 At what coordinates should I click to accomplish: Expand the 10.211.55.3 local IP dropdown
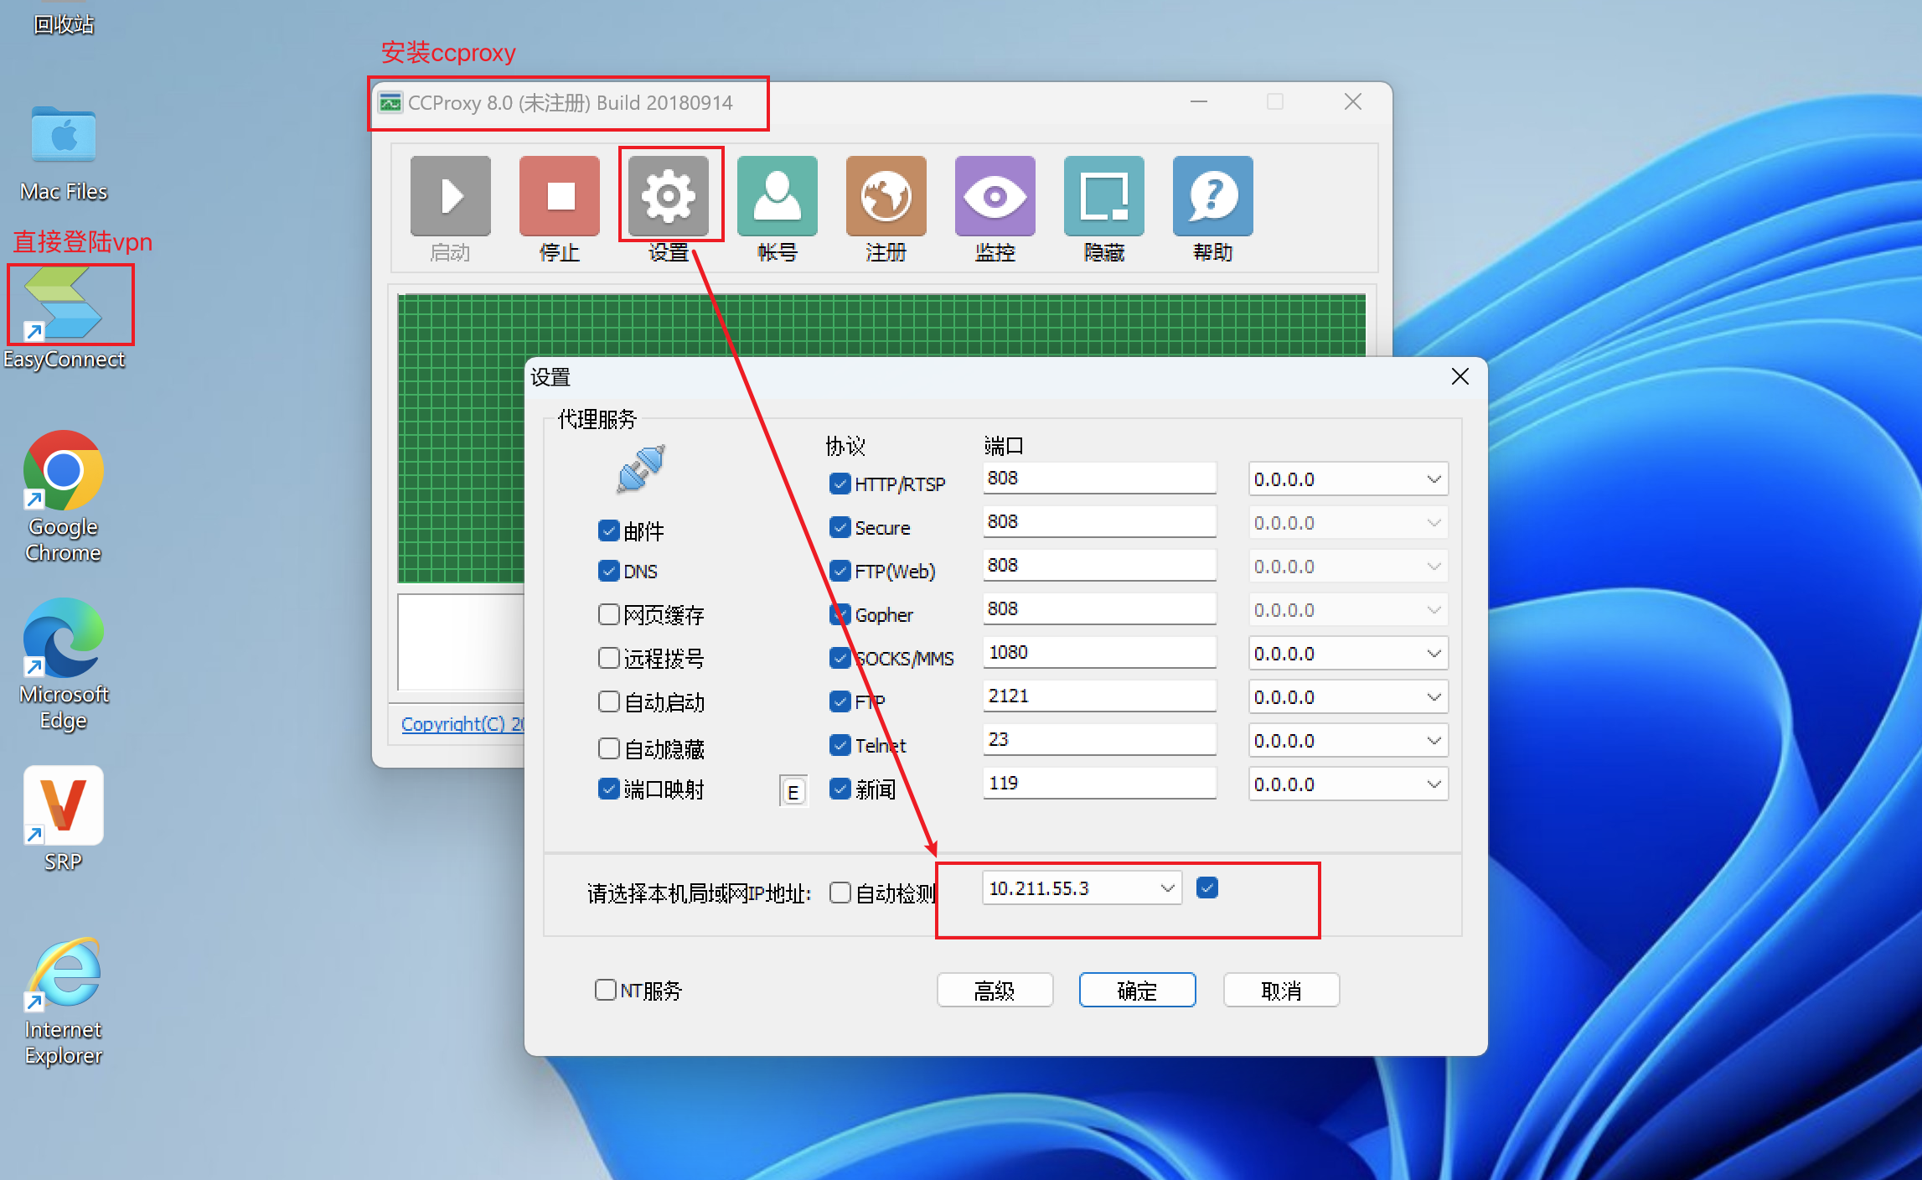[x=1166, y=888]
